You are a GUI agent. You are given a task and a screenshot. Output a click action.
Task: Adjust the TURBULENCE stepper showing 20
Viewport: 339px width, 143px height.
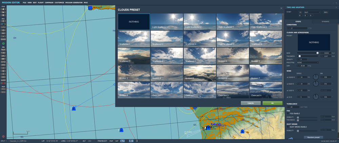click(x=293, y=107)
